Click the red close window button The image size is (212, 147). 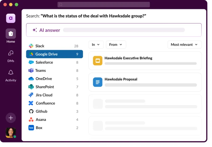point(5,5)
